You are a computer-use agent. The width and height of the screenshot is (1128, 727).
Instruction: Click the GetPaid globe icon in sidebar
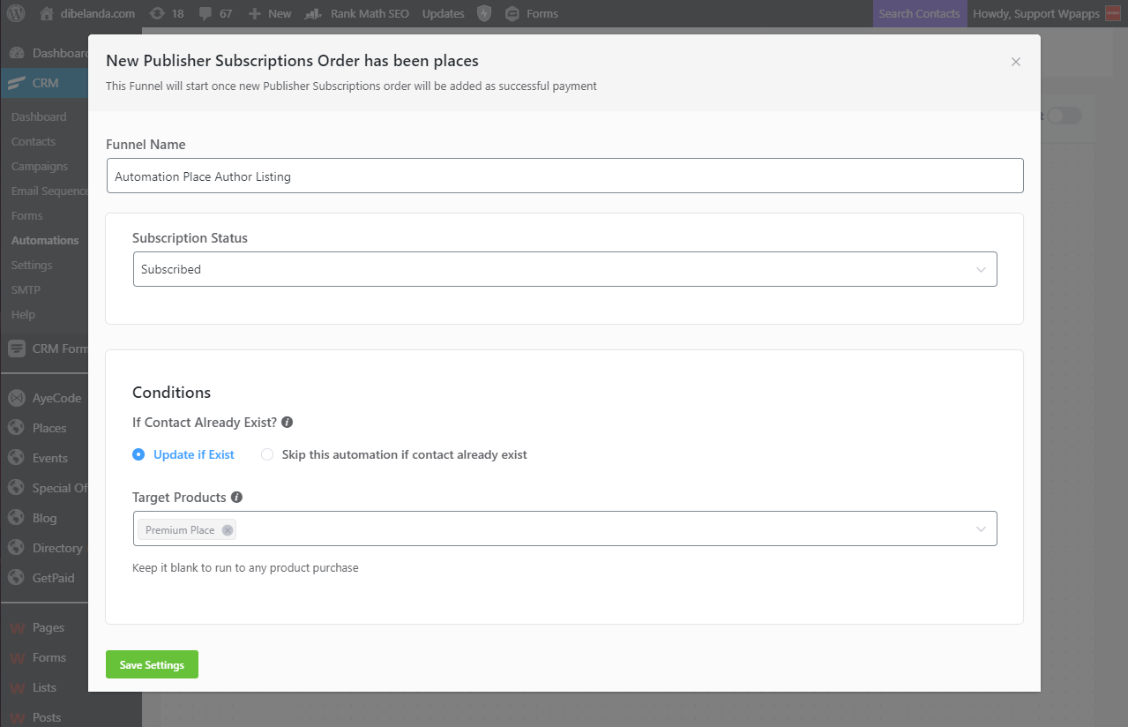click(x=16, y=578)
